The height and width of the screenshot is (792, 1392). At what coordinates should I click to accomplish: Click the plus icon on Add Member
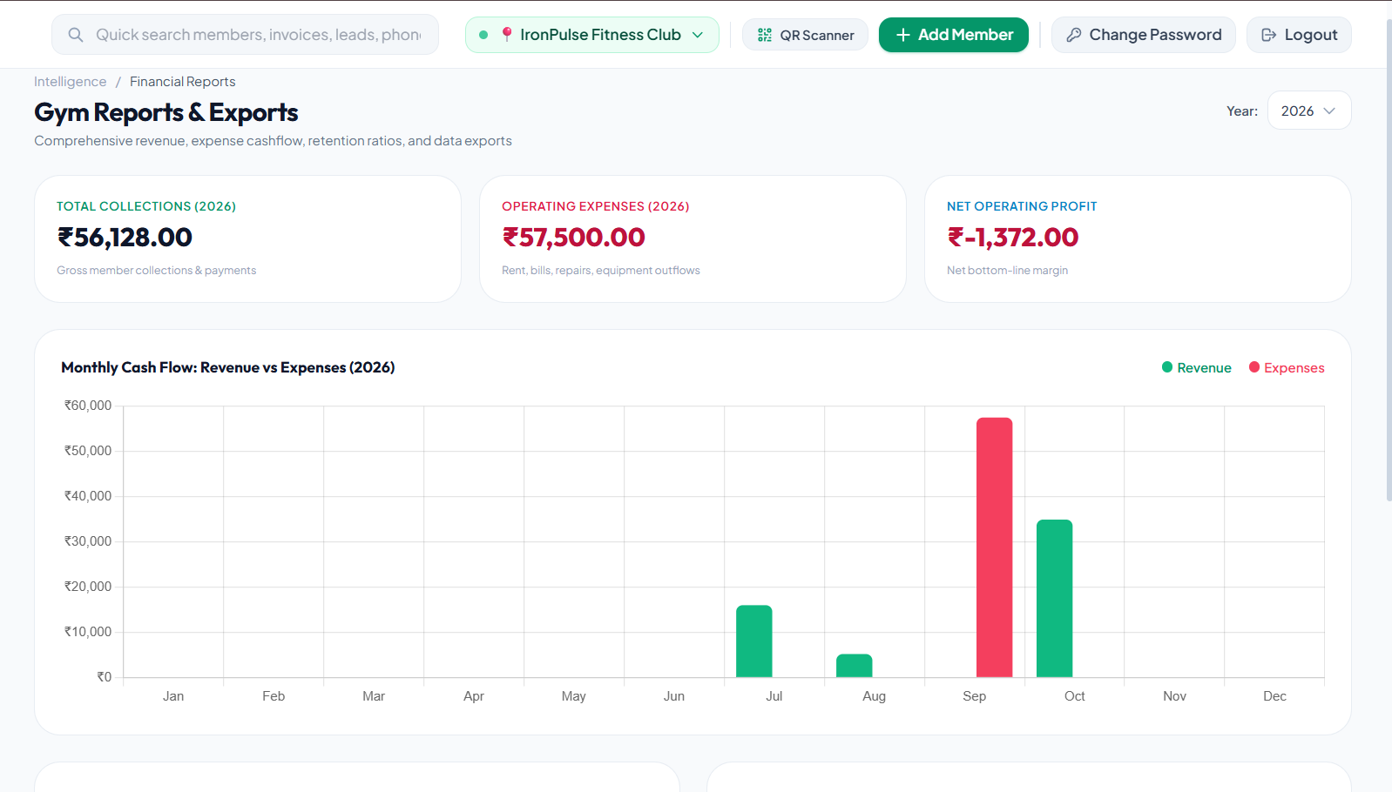pyautogui.click(x=903, y=35)
